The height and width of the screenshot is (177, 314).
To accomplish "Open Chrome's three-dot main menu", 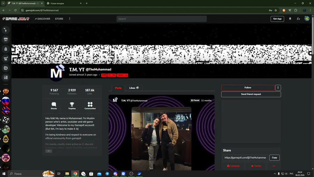I will [x=311, y=10].
